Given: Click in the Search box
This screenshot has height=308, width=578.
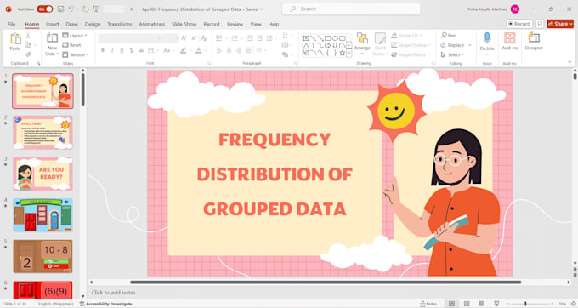Looking at the screenshot, I should [351, 9].
